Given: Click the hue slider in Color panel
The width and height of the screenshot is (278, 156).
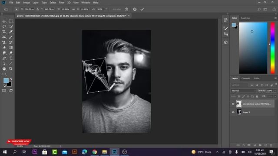Looking at the screenshot, I should point(272,48).
